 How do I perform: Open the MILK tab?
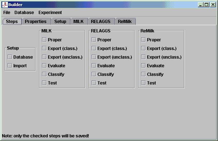[x=79, y=22]
